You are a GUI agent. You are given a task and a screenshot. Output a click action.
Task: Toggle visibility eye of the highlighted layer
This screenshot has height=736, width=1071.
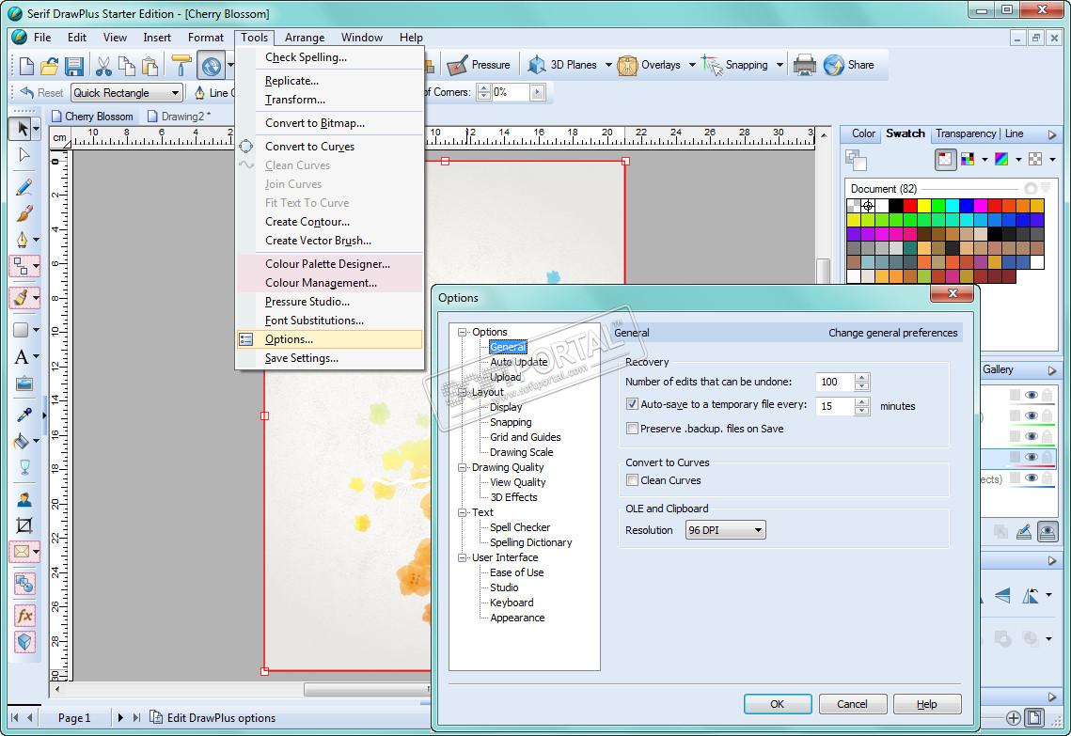(1031, 457)
